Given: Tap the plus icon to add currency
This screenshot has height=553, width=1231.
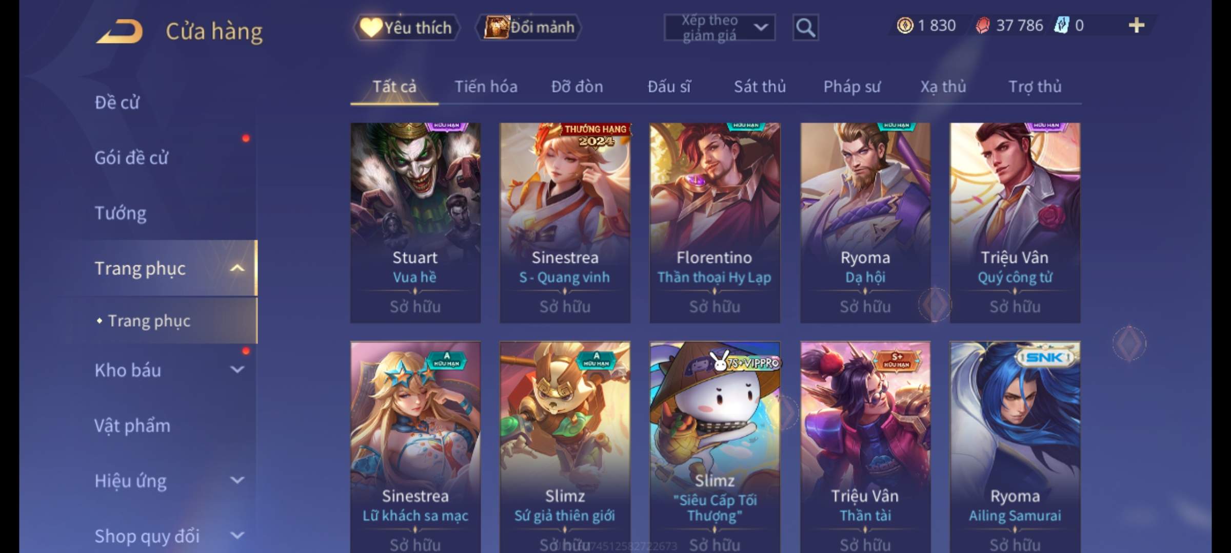Looking at the screenshot, I should tap(1137, 26).
